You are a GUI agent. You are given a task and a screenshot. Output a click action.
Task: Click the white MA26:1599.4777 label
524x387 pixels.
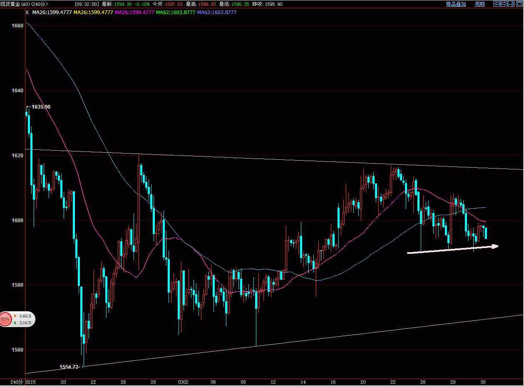(x=52, y=12)
